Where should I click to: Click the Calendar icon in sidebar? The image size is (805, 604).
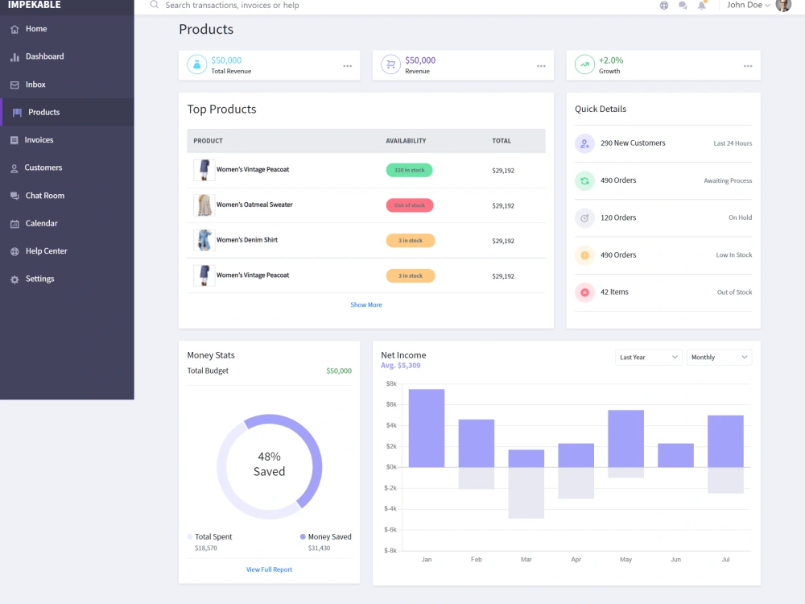(x=14, y=223)
